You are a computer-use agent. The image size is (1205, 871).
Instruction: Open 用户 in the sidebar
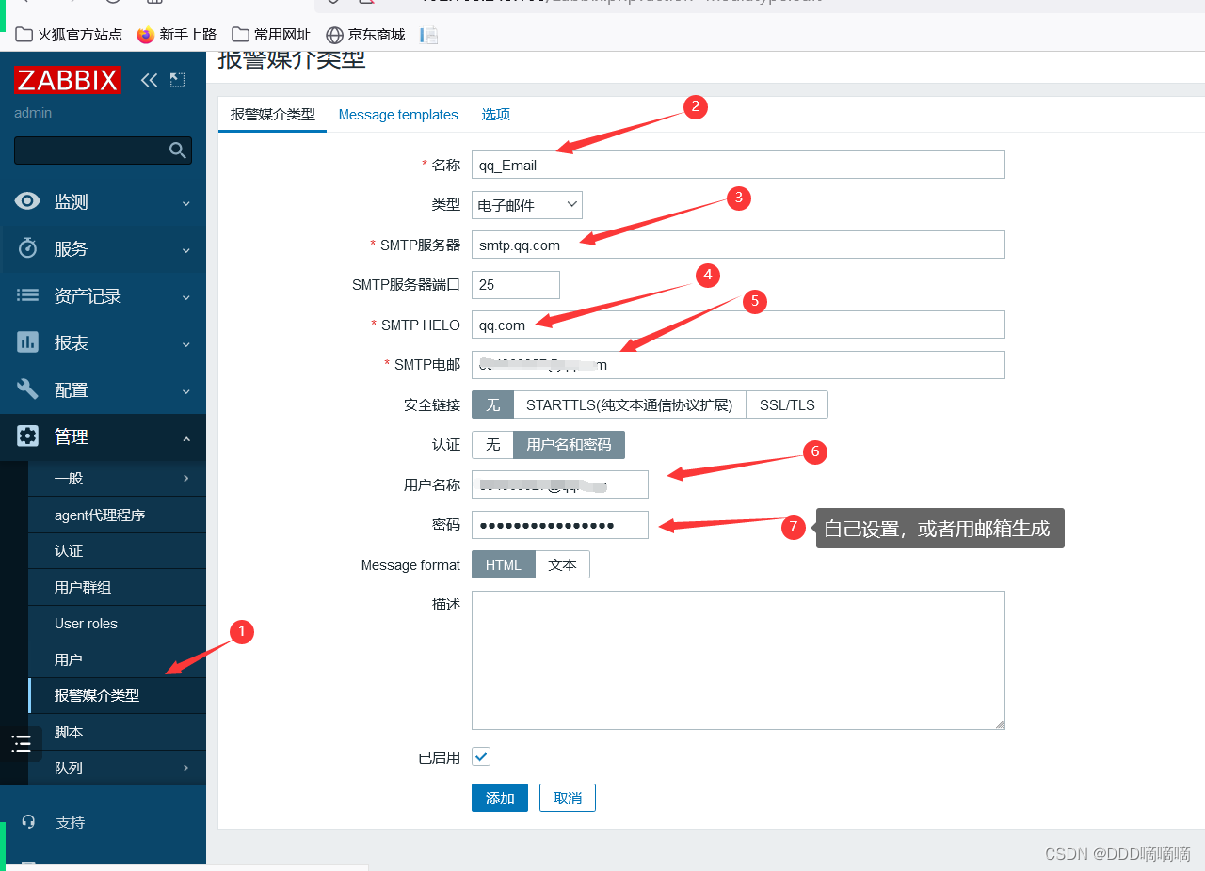coord(117,659)
